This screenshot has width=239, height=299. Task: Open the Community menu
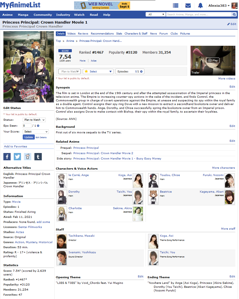tap(43, 15)
